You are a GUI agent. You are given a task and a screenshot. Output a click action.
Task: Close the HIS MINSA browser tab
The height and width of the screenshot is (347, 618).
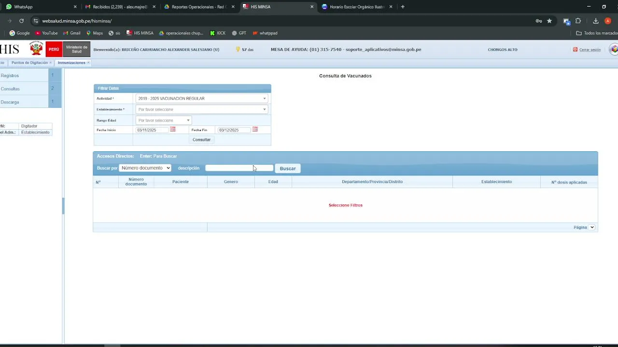312,7
